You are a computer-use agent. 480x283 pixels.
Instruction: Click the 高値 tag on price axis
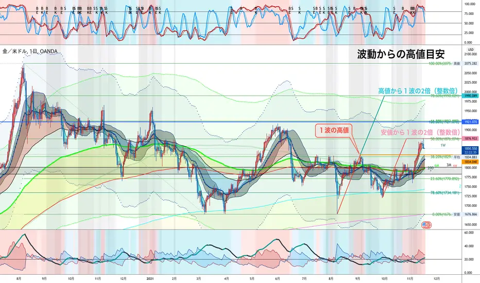click(x=457, y=64)
